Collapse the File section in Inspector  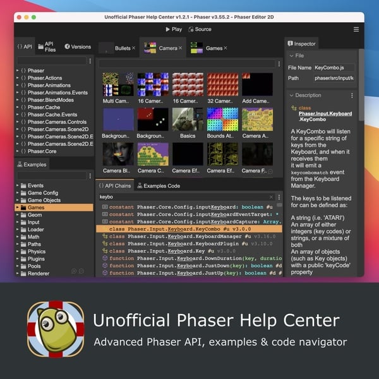coord(291,56)
